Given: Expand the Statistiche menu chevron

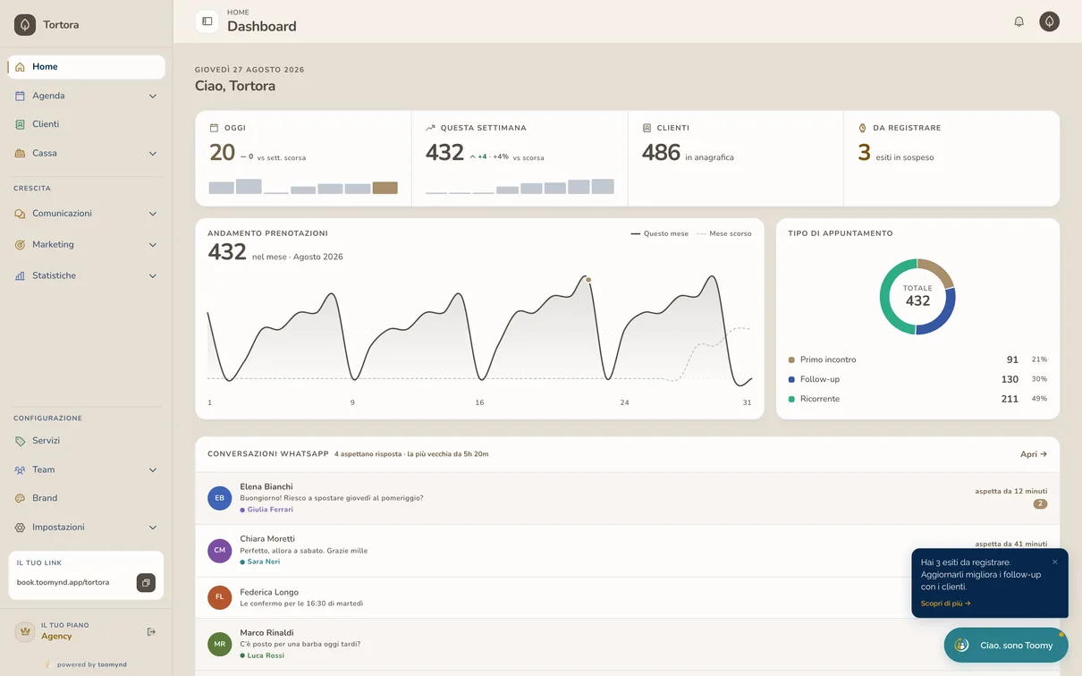Looking at the screenshot, I should pyautogui.click(x=153, y=275).
